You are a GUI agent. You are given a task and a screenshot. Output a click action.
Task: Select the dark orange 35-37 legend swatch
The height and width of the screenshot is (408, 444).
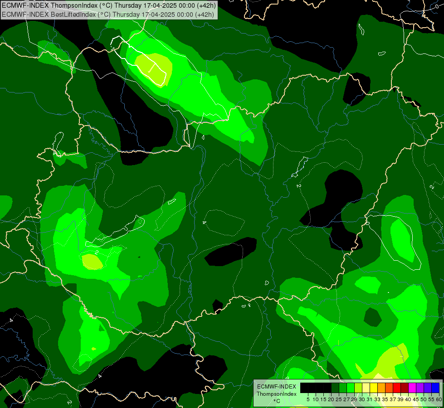tap(389, 388)
